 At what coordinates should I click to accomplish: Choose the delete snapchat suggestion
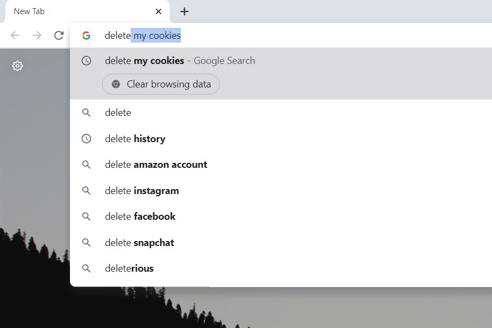pos(139,243)
